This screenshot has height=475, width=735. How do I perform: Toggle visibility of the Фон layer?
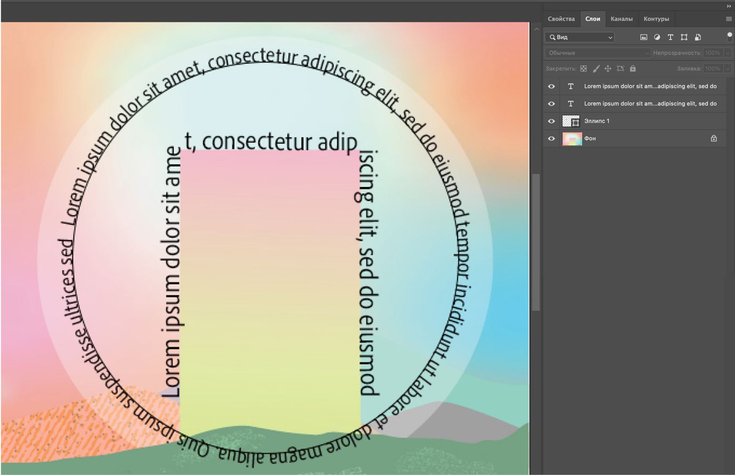[551, 139]
